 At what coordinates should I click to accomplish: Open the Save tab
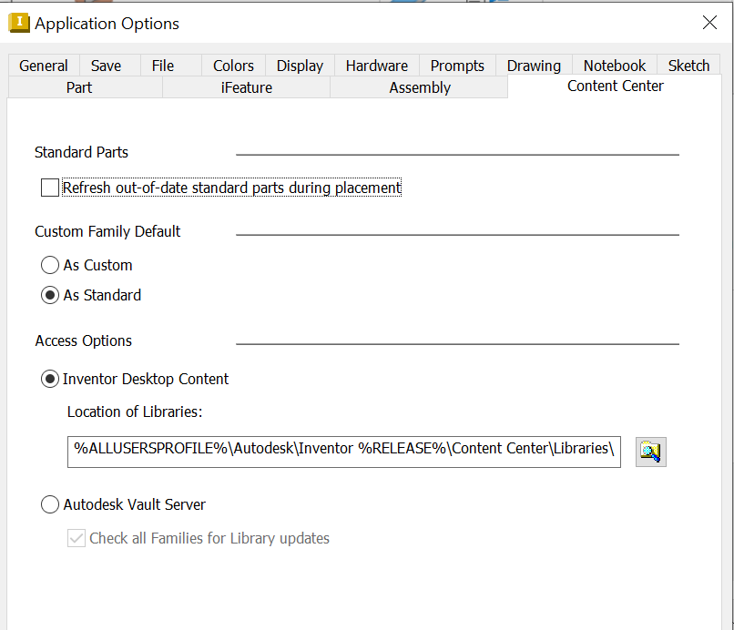[106, 66]
